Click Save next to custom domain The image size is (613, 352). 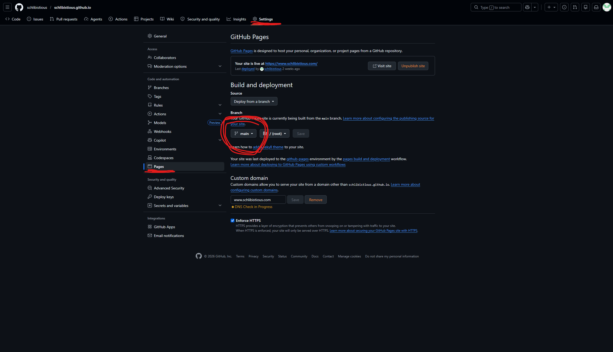295,200
